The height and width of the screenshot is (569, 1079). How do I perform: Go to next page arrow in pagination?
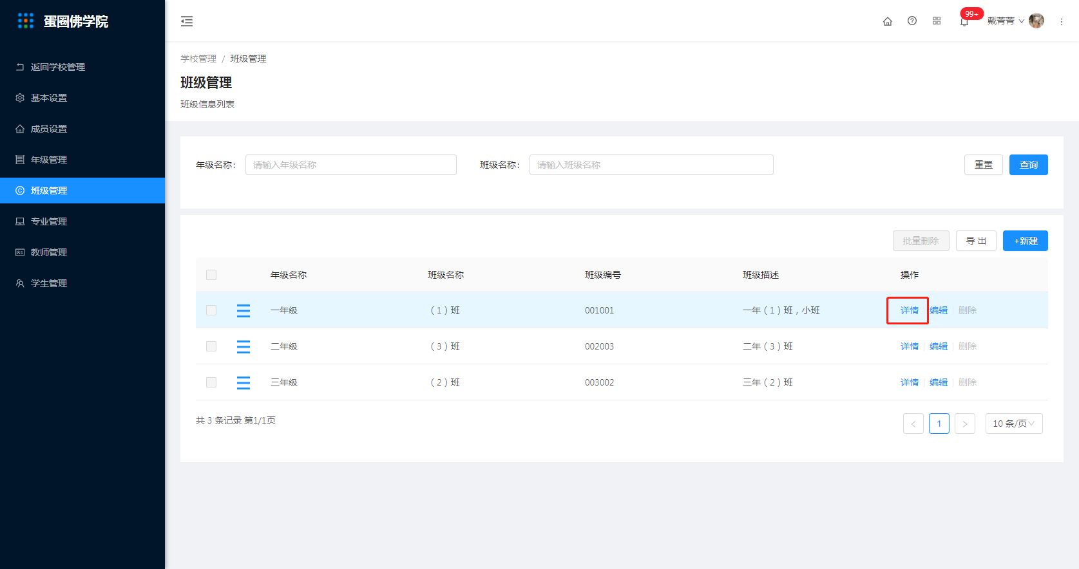pos(965,424)
